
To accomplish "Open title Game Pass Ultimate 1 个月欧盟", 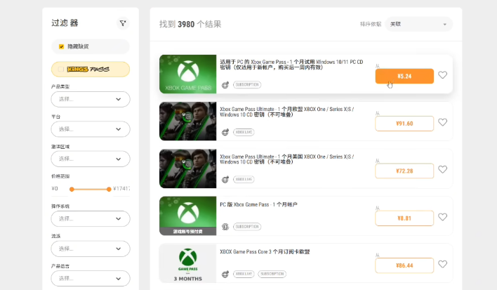I will [x=287, y=112].
